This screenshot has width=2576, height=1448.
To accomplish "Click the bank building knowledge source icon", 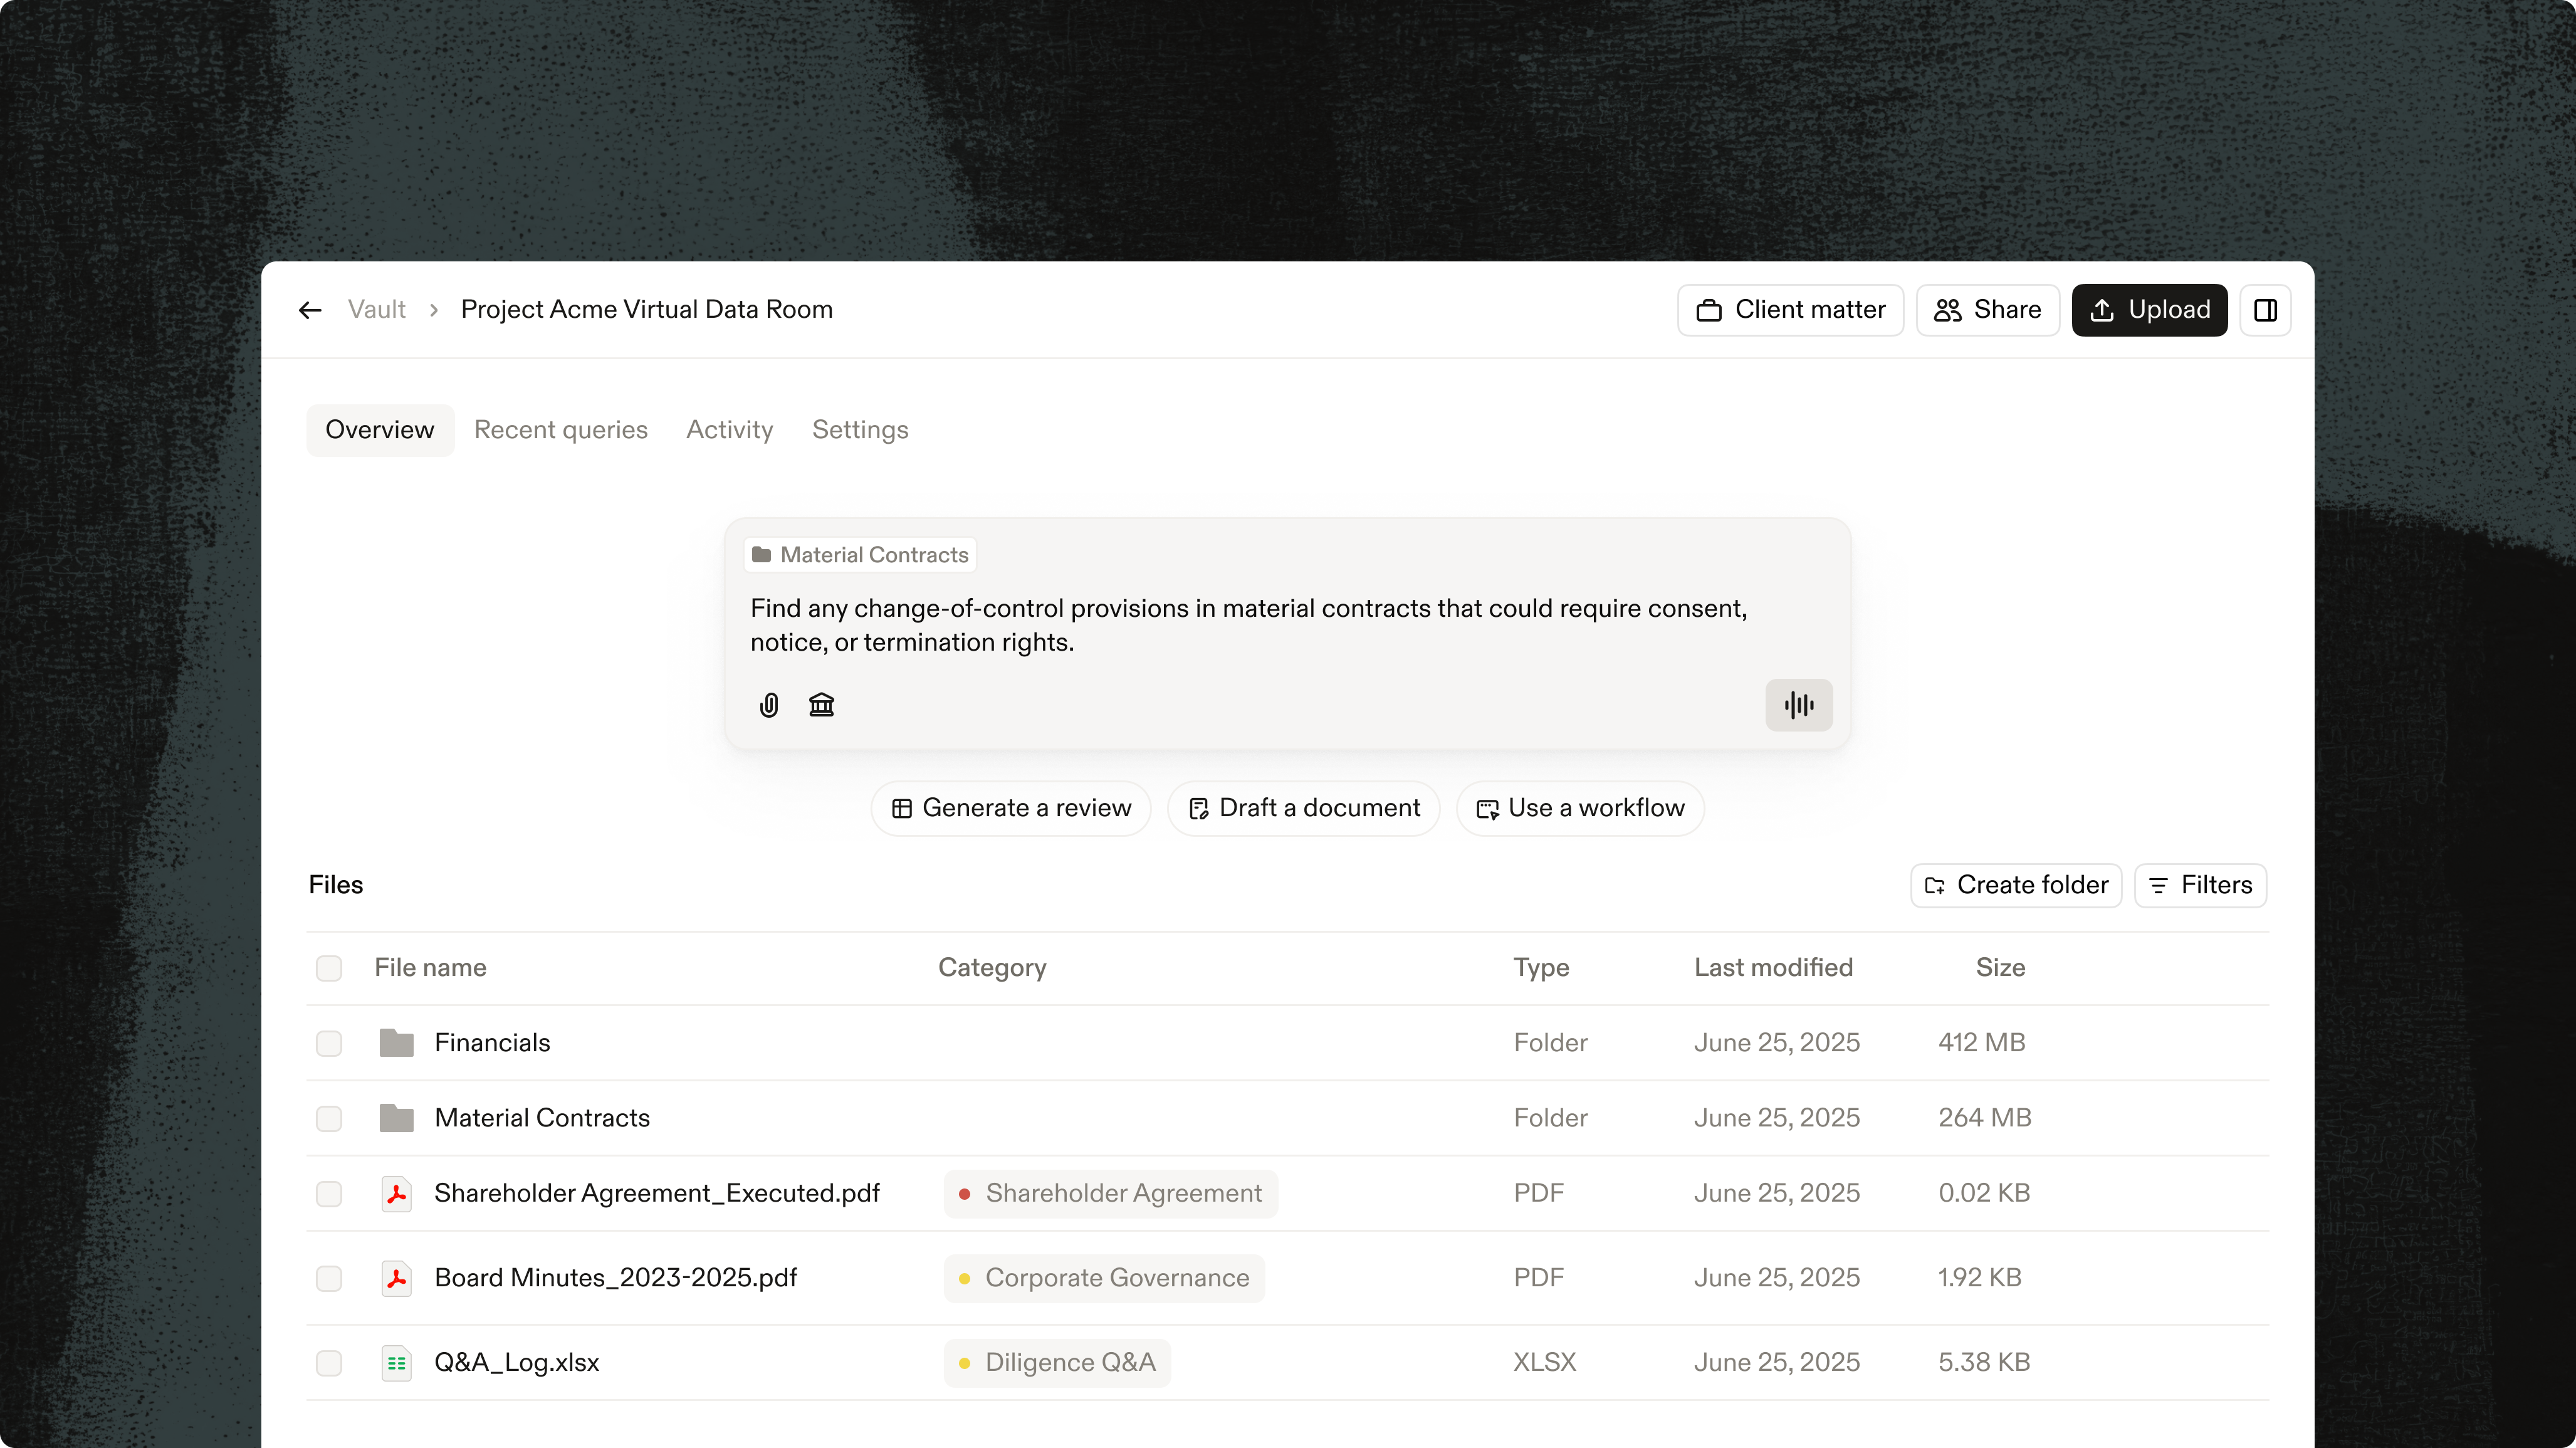I will pyautogui.click(x=821, y=705).
